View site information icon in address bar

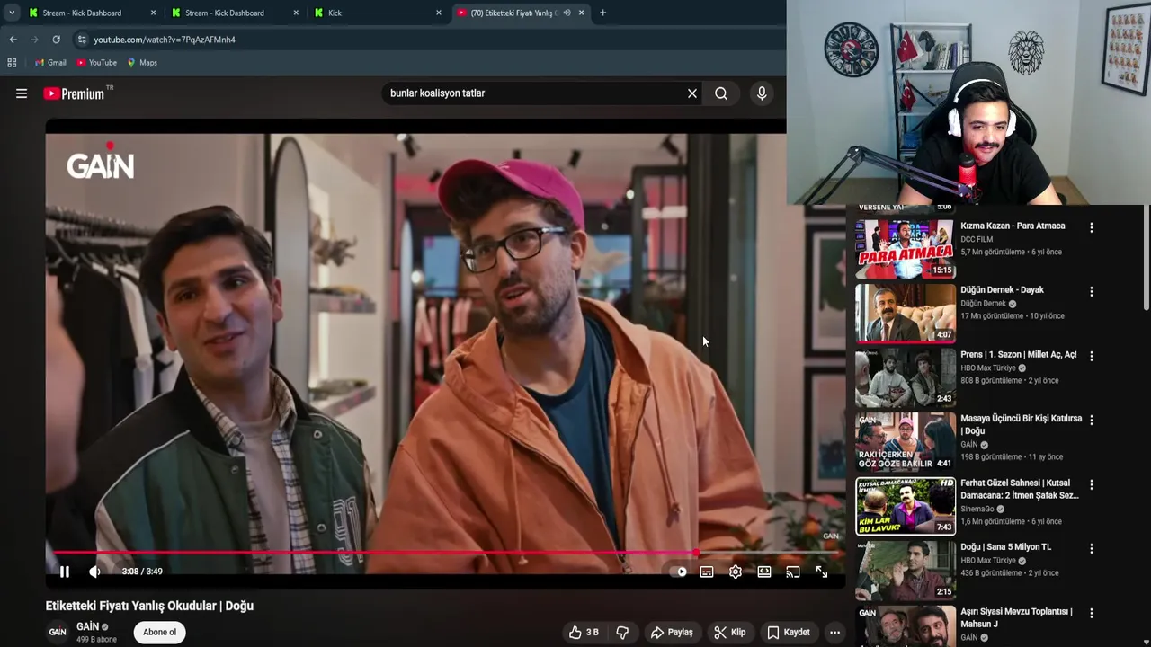pos(82,40)
